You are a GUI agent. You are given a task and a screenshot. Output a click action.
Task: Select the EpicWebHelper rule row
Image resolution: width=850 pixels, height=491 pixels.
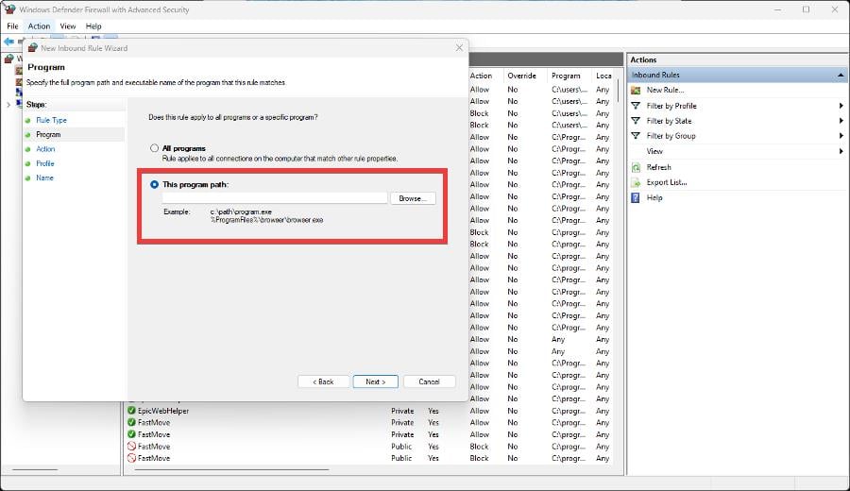click(x=368, y=411)
